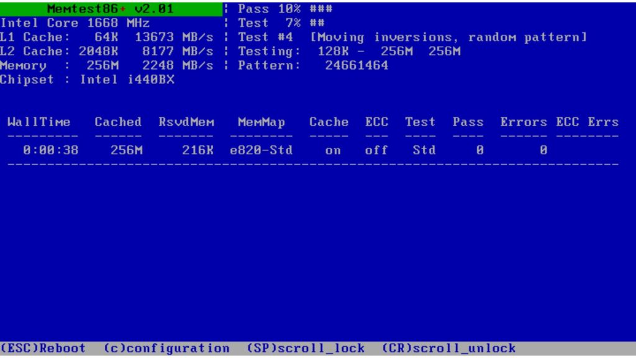Open the (c)configuration option

(166, 348)
